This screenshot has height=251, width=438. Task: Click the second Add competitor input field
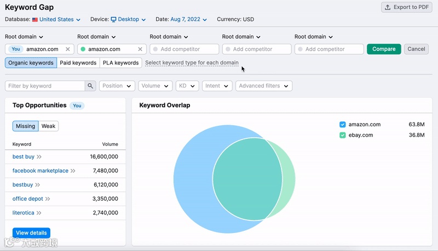[x=257, y=49]
